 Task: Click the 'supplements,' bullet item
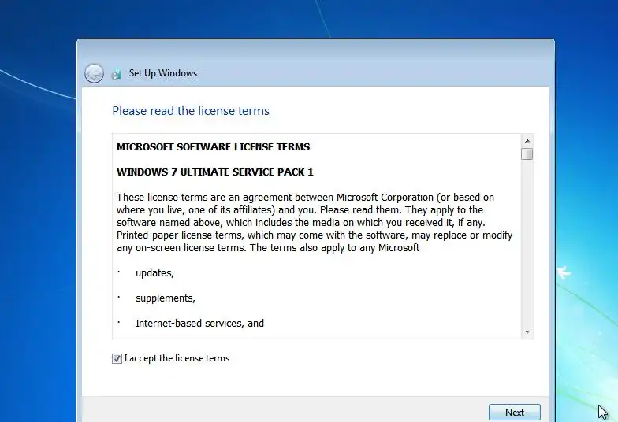166,298
